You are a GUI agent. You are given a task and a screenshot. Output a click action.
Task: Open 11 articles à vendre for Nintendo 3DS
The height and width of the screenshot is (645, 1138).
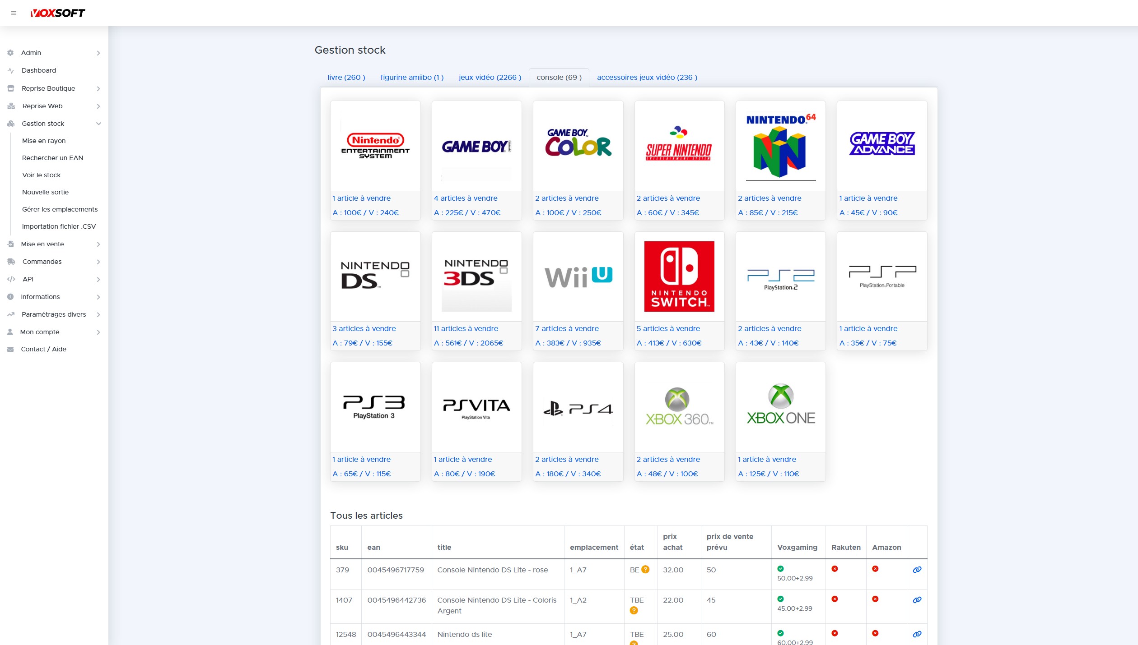(465, 328)
